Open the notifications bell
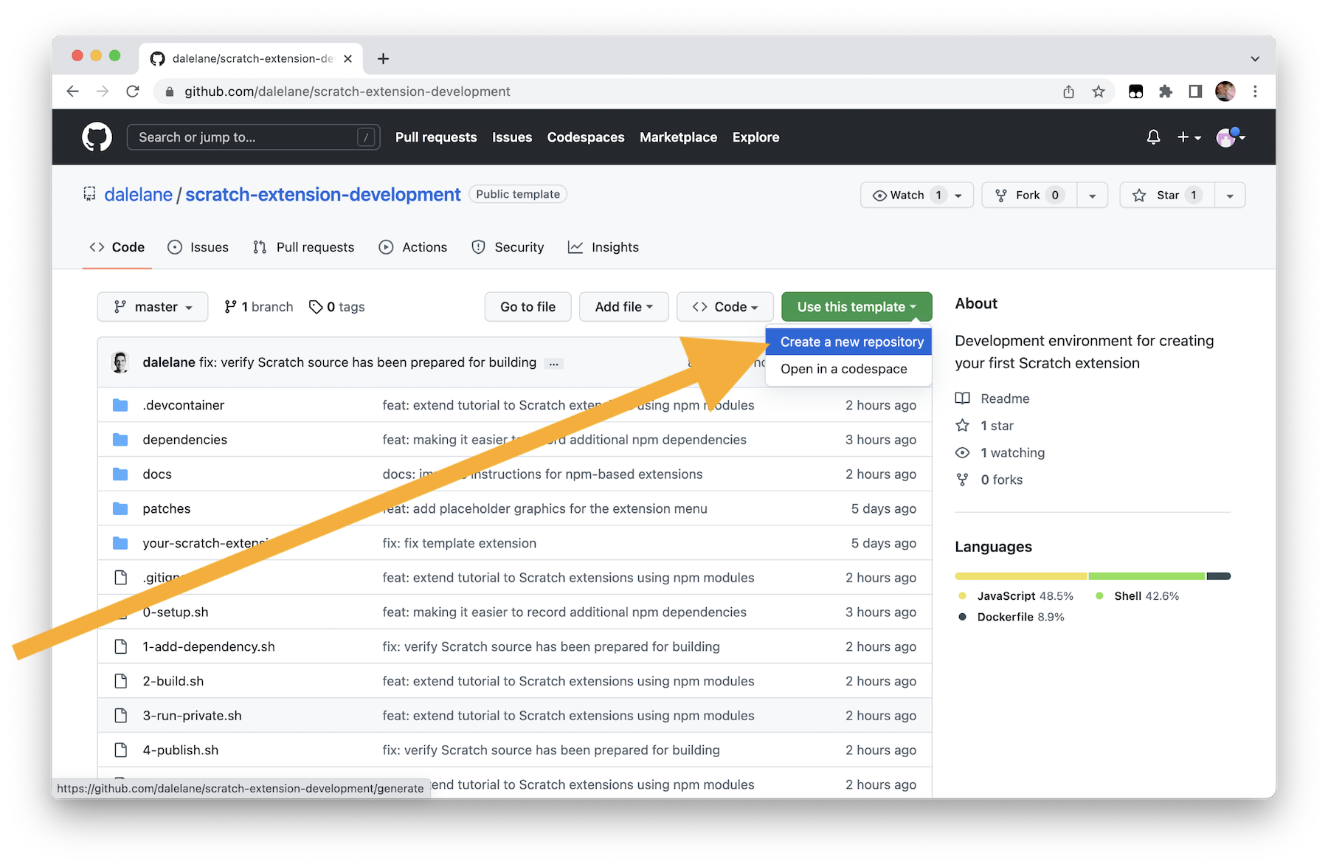This screenshot has width=1328, height=867. click(x=1153, y=137)
